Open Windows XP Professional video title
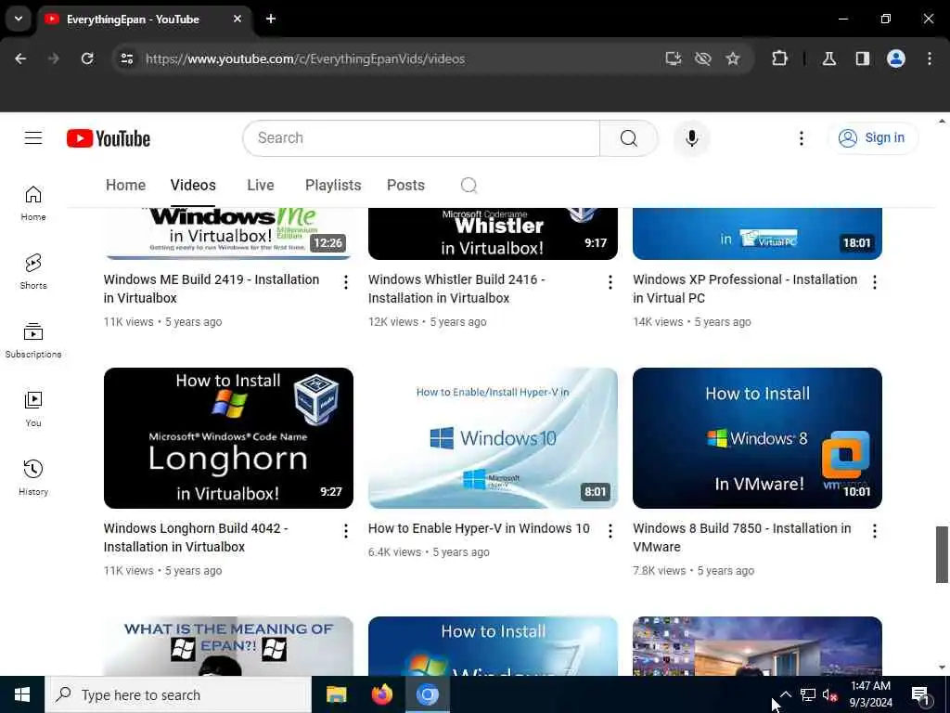The width and height of the screenshot is (950, 713). [x=745, y=289]
